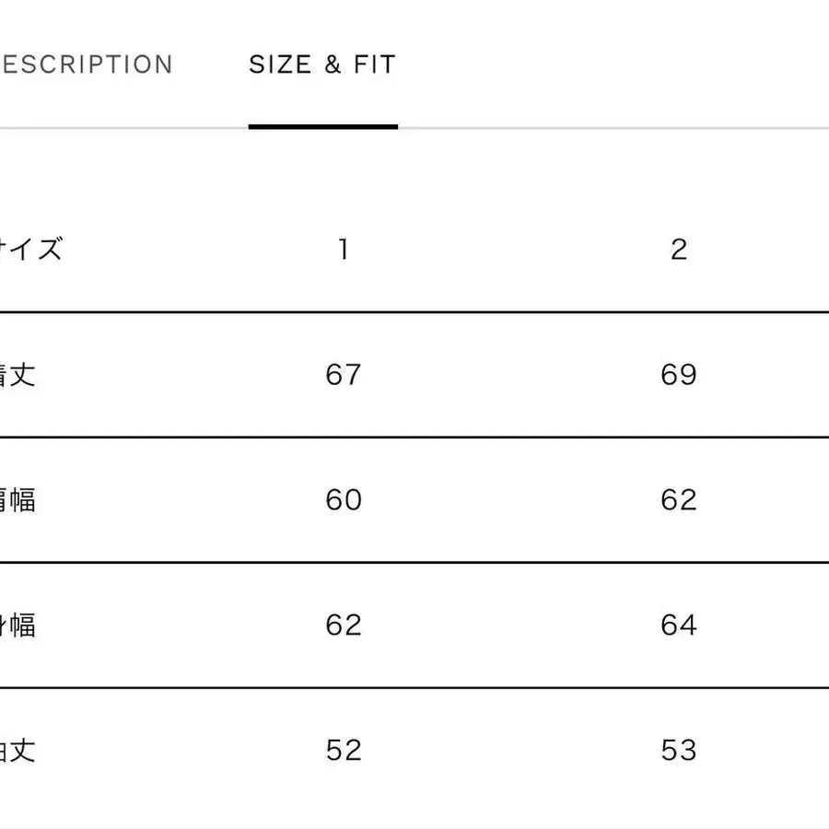Select size column header 1
The width and height of the screenshot is (829, 829).
click(x=344, y=250)
